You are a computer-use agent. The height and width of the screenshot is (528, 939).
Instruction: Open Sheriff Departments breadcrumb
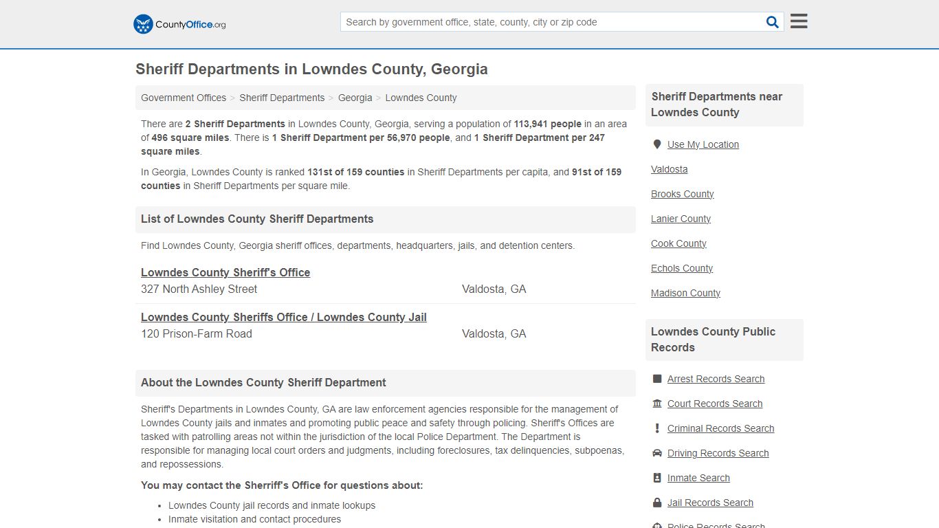pyautogui.click(x=282, y=98)
